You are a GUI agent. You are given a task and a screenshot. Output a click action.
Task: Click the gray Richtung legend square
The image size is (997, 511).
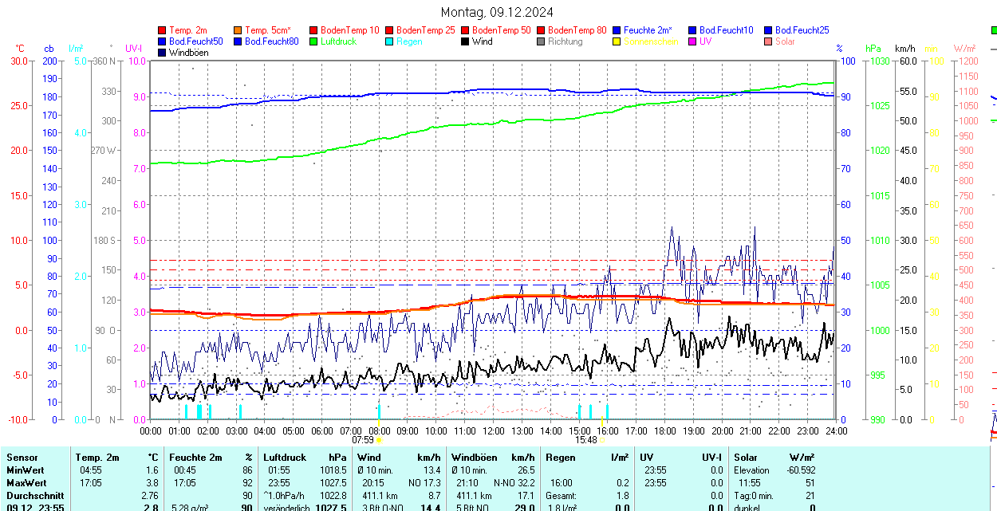(542, 41)
